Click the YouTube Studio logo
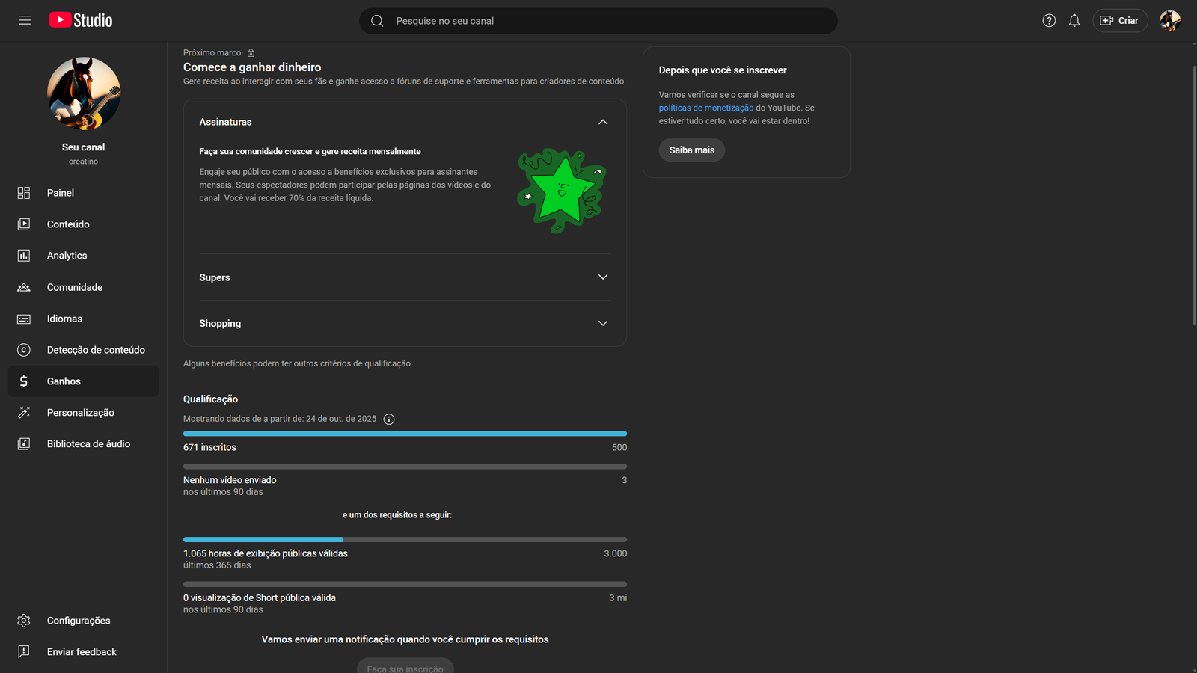This screenshot has height=673, width=1197. point(81,20)
